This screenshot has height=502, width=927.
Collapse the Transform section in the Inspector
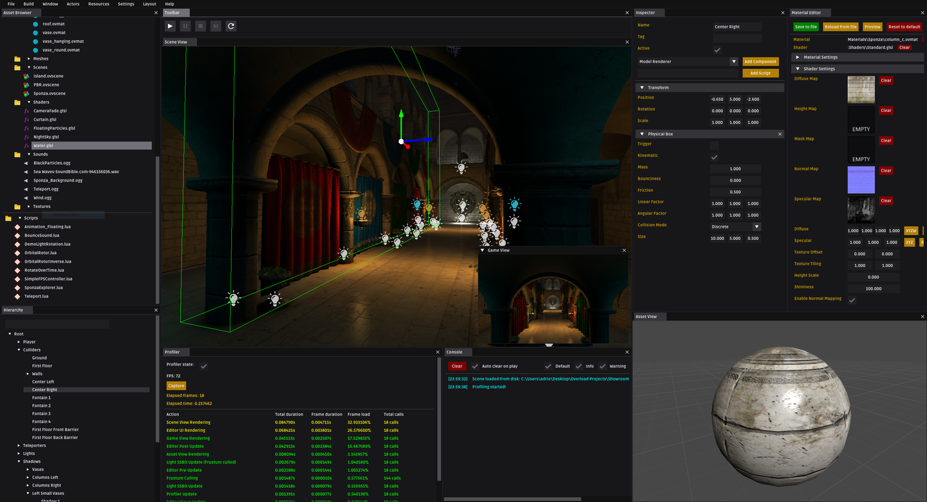(x=642, y=87)
